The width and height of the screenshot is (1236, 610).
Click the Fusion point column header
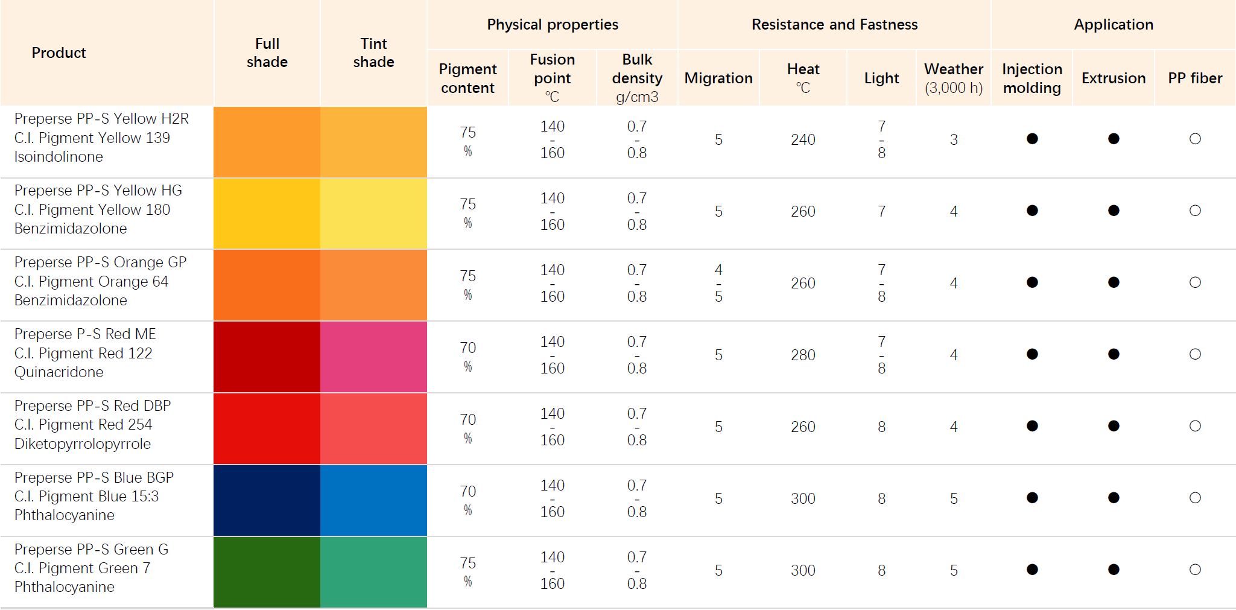click(x=553, y=78)
